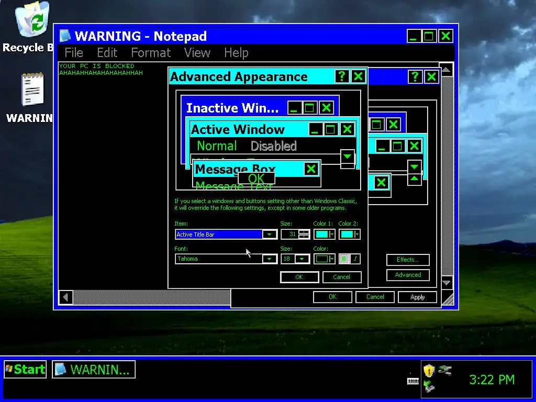Image resolution: width=536 pixels, height=402 pixels.
Task: Click the Notepad icon in the title bar
Action: point(64,36)
